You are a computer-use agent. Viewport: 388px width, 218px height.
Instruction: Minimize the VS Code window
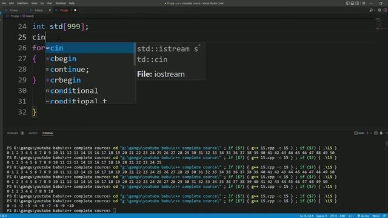371,3
